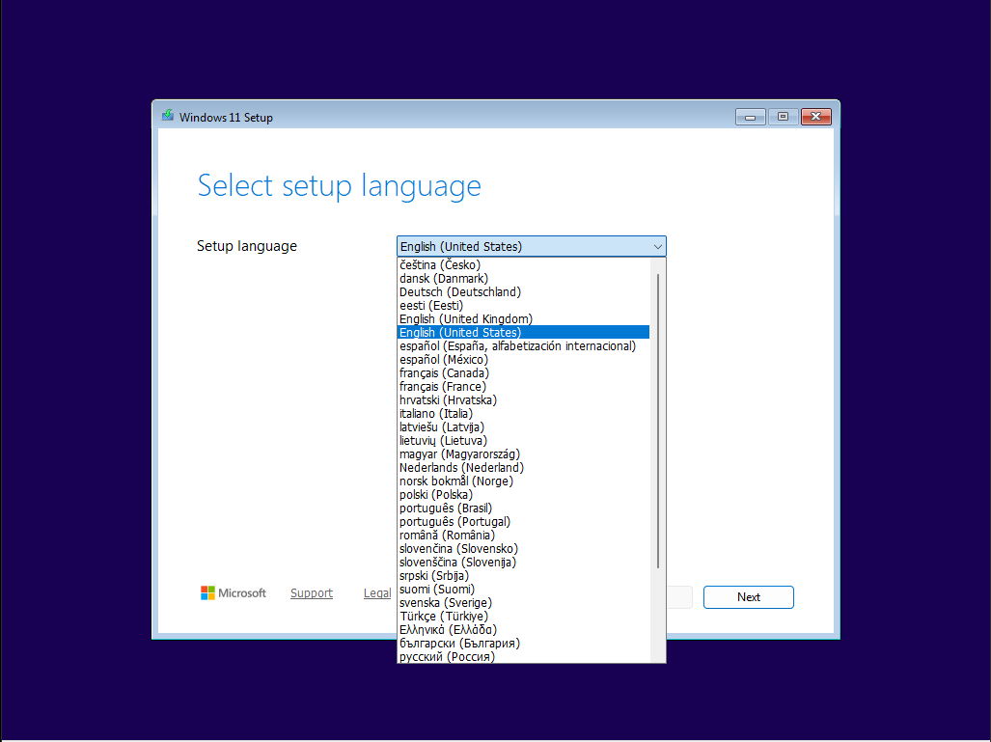Pick slovenčina (Slovensko) language
The width and height of the screenshot is (991, 742).
coord(523,549)
